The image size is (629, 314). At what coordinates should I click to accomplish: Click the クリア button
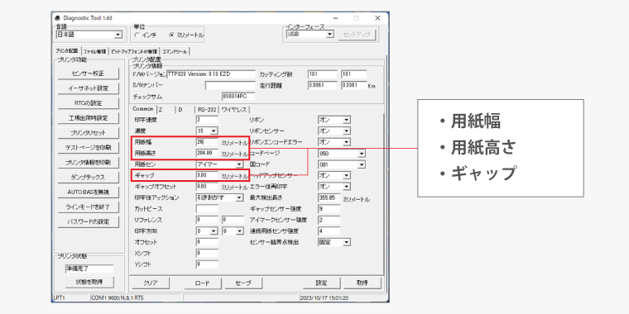[x=151, y=283]
